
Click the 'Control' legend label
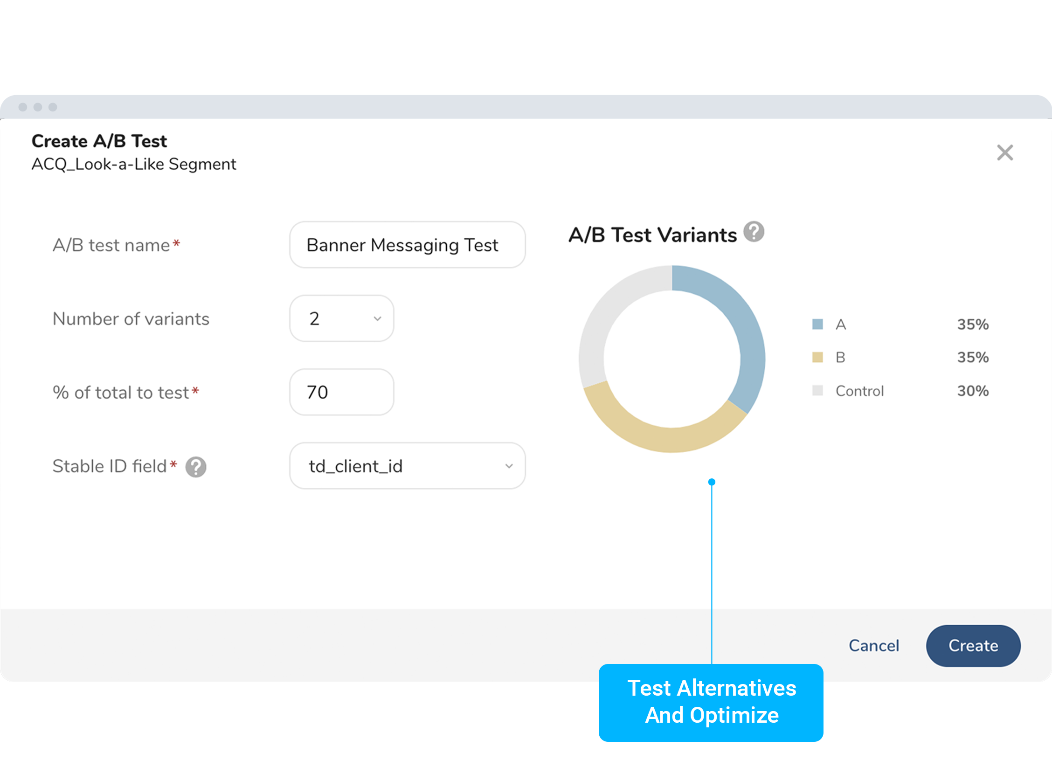(x=859, y=391)
